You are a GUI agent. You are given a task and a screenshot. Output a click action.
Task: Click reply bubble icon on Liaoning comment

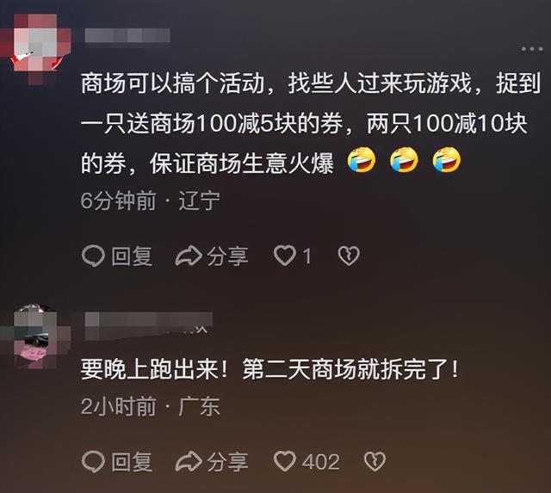click(93, 256)
